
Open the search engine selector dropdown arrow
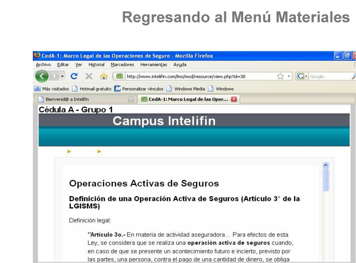tap(306, 76)
